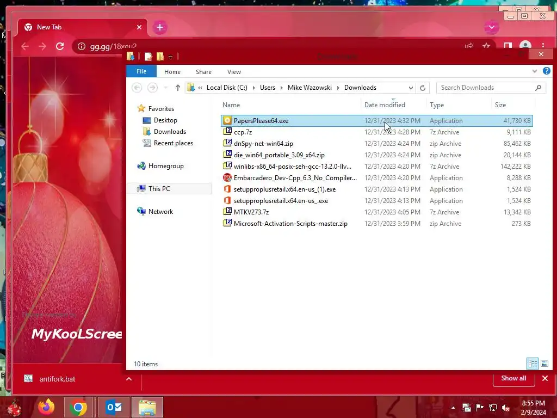Refresh the Downloads folder view
Image resolution: width=557 pixels, height=418 pixels.
[422, 88]
